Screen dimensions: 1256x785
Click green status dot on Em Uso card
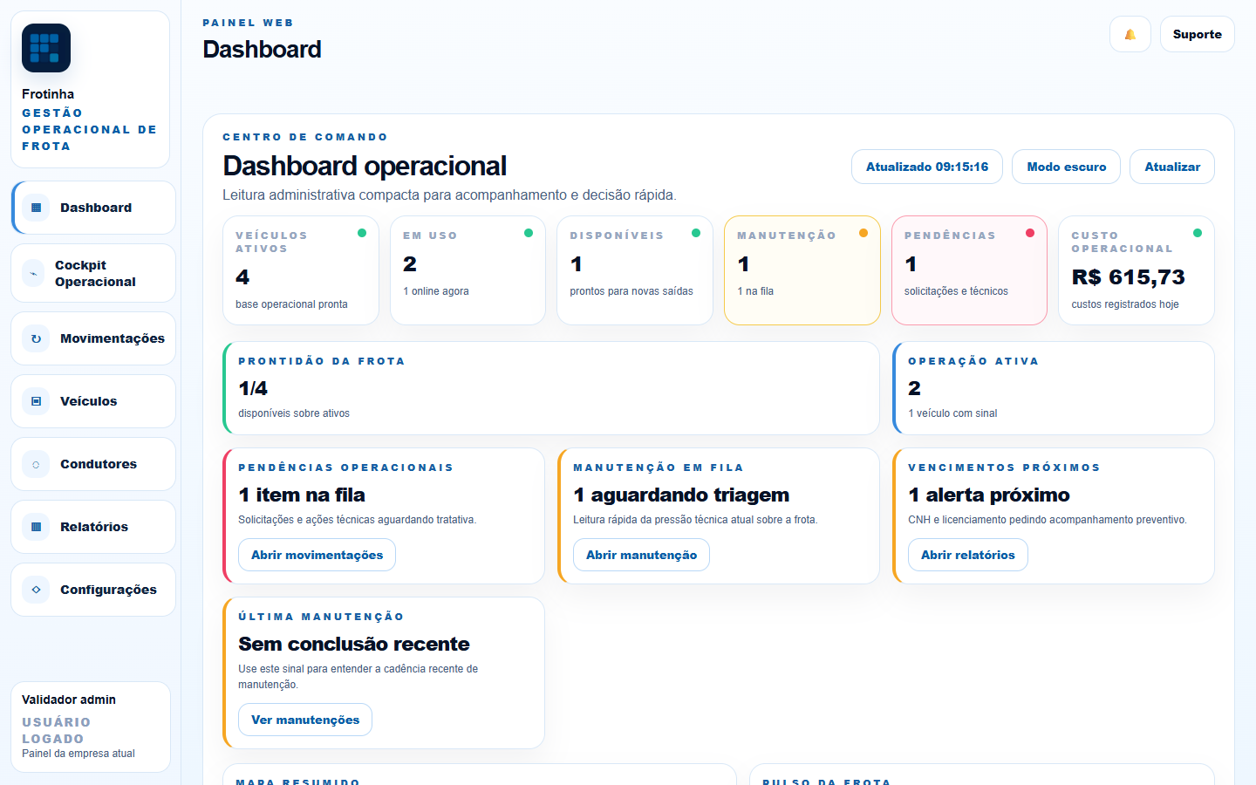[x=529, y=233]
